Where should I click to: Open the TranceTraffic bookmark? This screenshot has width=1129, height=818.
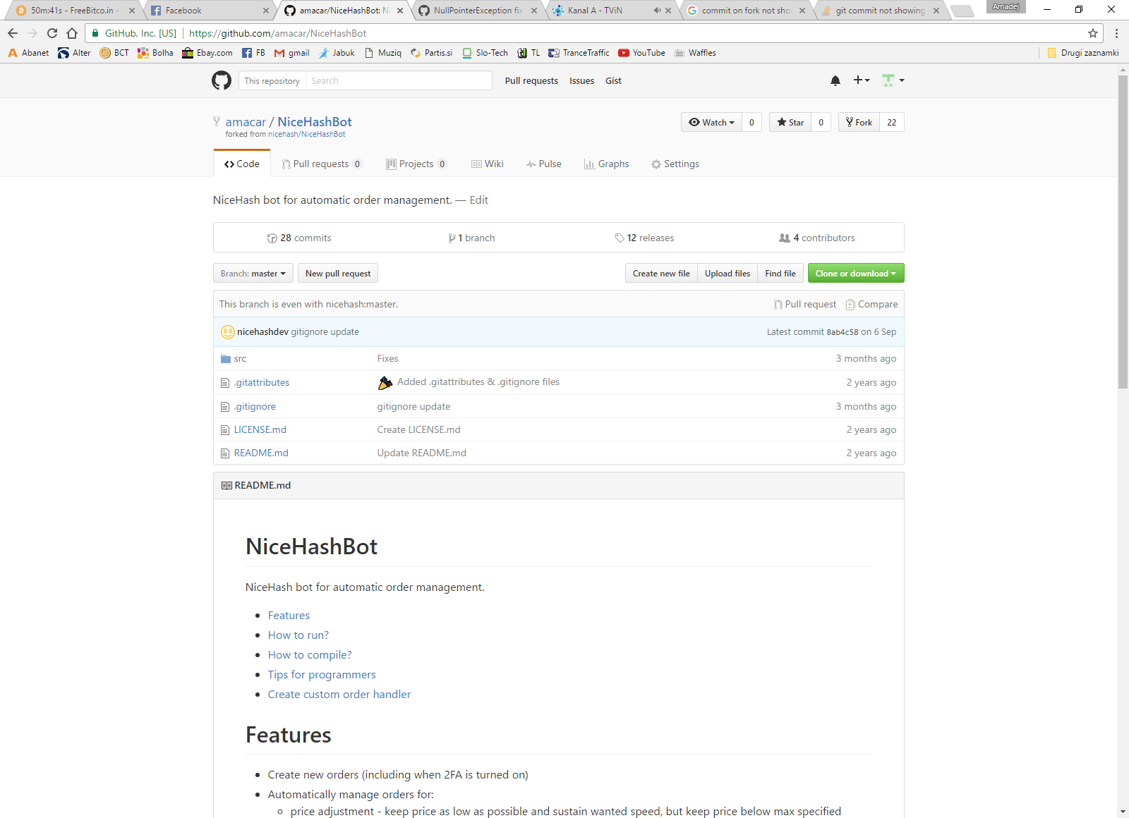579,53
